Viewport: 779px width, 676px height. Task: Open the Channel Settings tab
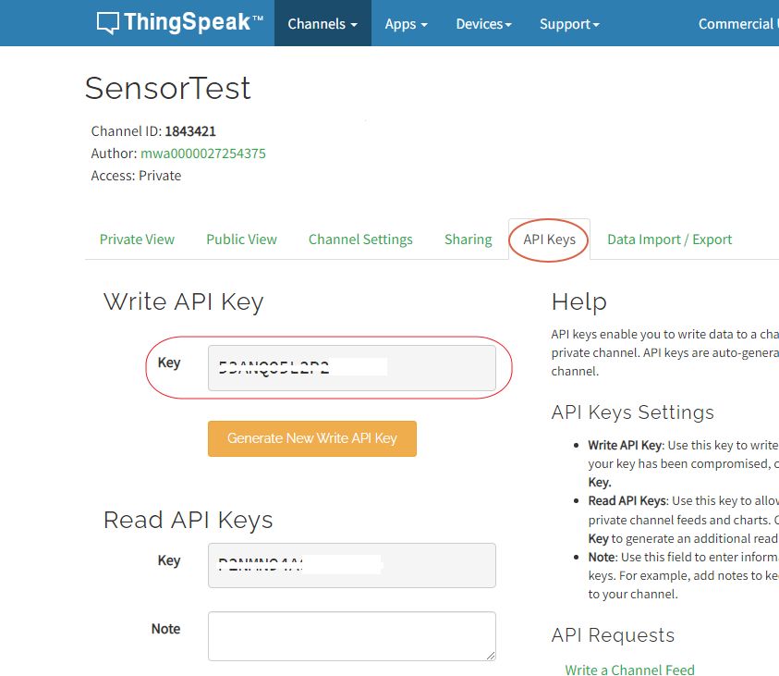360,240
